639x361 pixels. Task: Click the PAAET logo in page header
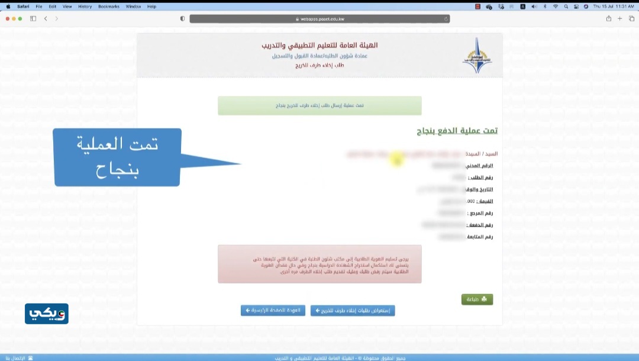point(477,56)
